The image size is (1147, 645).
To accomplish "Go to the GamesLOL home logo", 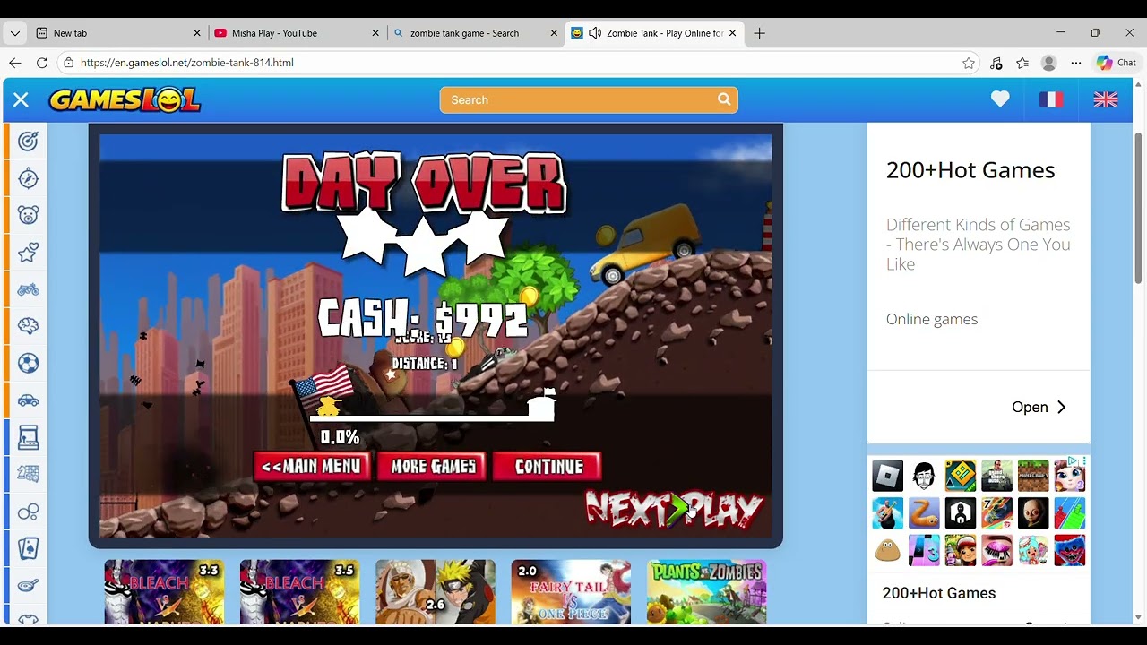I will click(125, 100).
